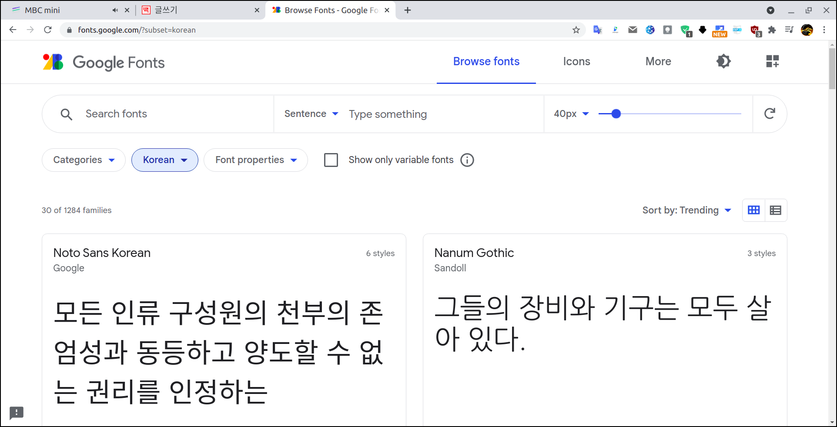837x427 pixels.
Task: Open the mail envelope extension
Action: coord(633,30)
